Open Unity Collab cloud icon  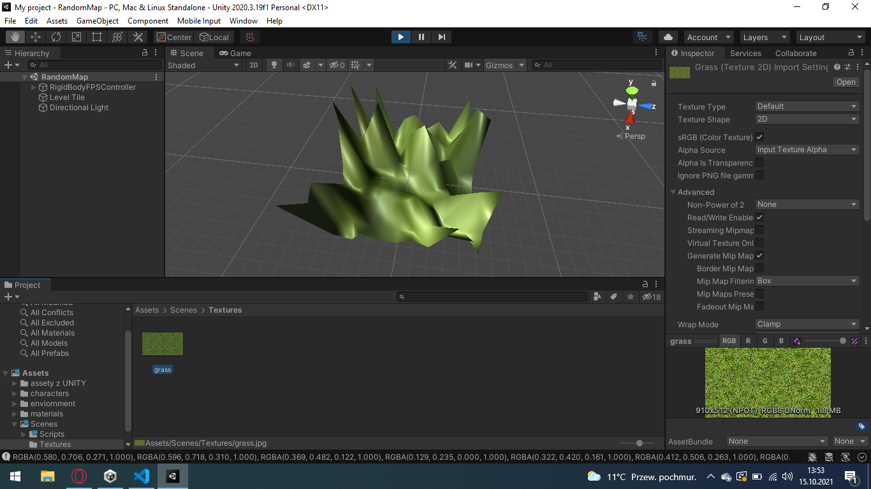pos(668,37)
